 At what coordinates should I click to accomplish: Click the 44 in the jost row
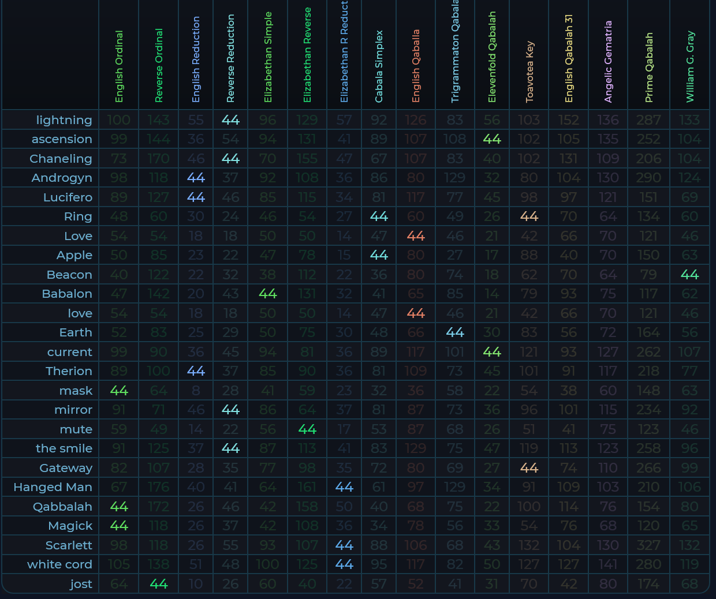click(x=159, y=584)
